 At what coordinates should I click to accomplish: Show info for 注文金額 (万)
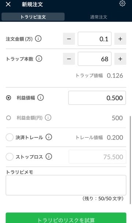[x=38, y=38]
